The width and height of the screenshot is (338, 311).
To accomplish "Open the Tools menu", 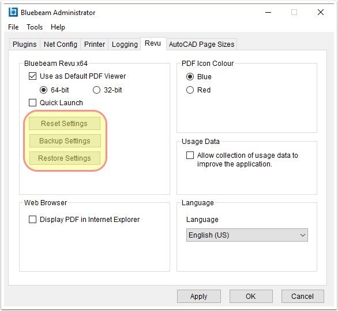I will click(35, 27).
